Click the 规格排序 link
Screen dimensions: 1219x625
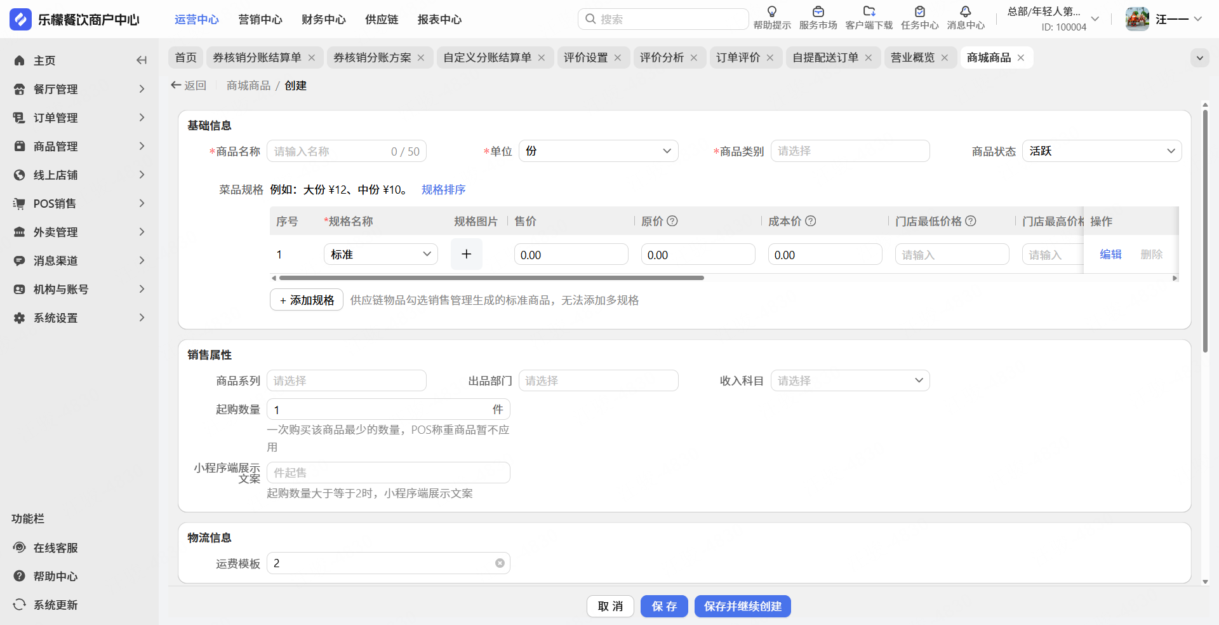(x=443, y=190)
